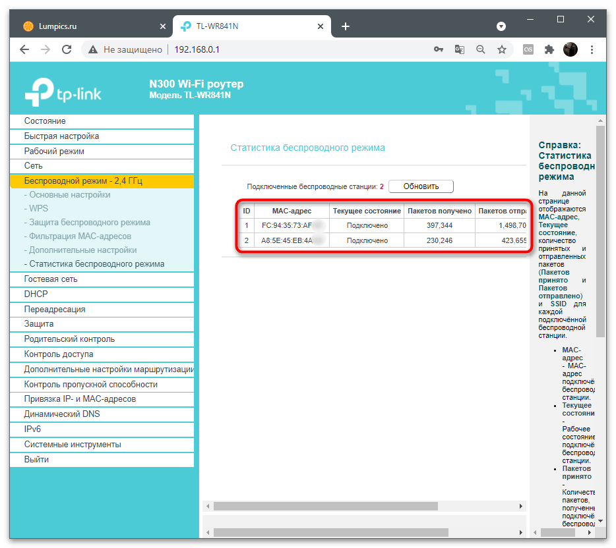Image resolution: width=616 pixels, height=548 pixels.
Task: Open Быстрая настройка in sidebar
Action: (x=102, y=136)
